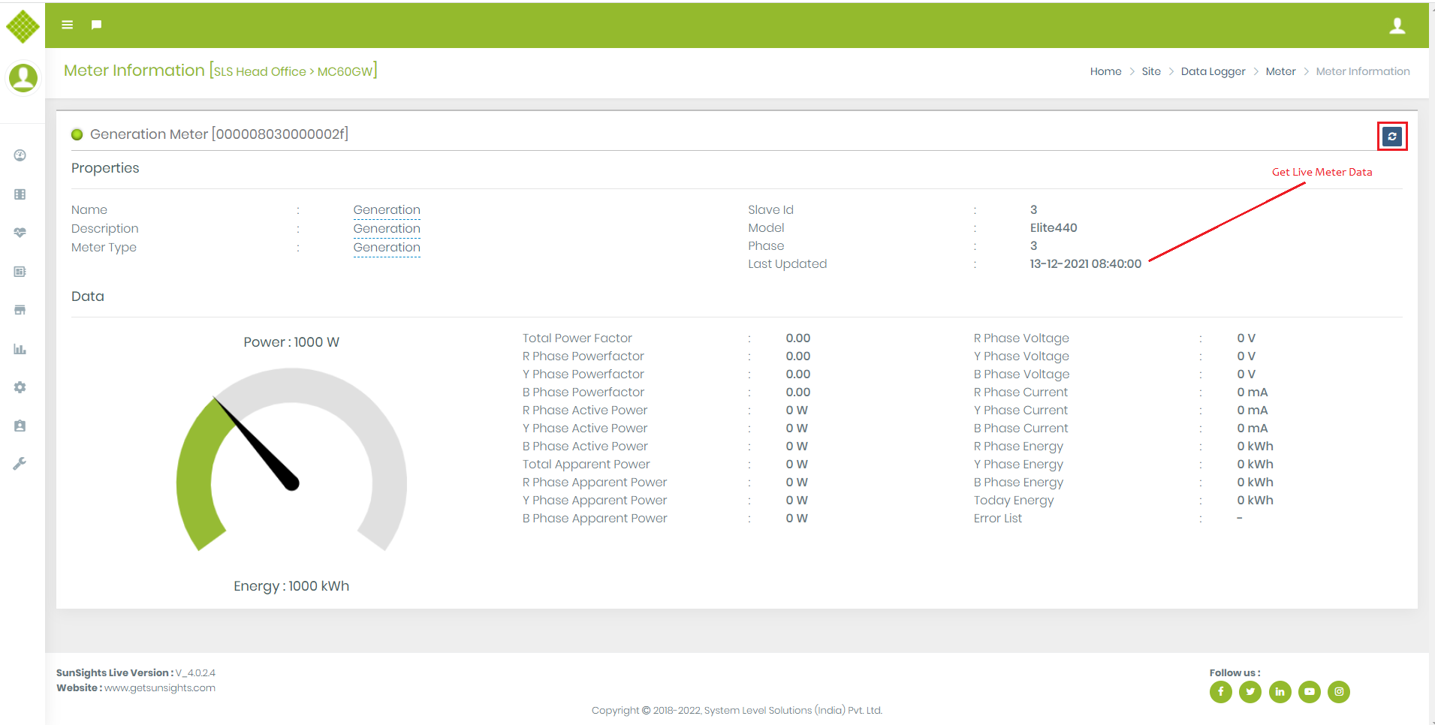The height and width of the screenshot is (725, 1435).
Task: Edit the Name field value Generation
Action: click(387, 210)
